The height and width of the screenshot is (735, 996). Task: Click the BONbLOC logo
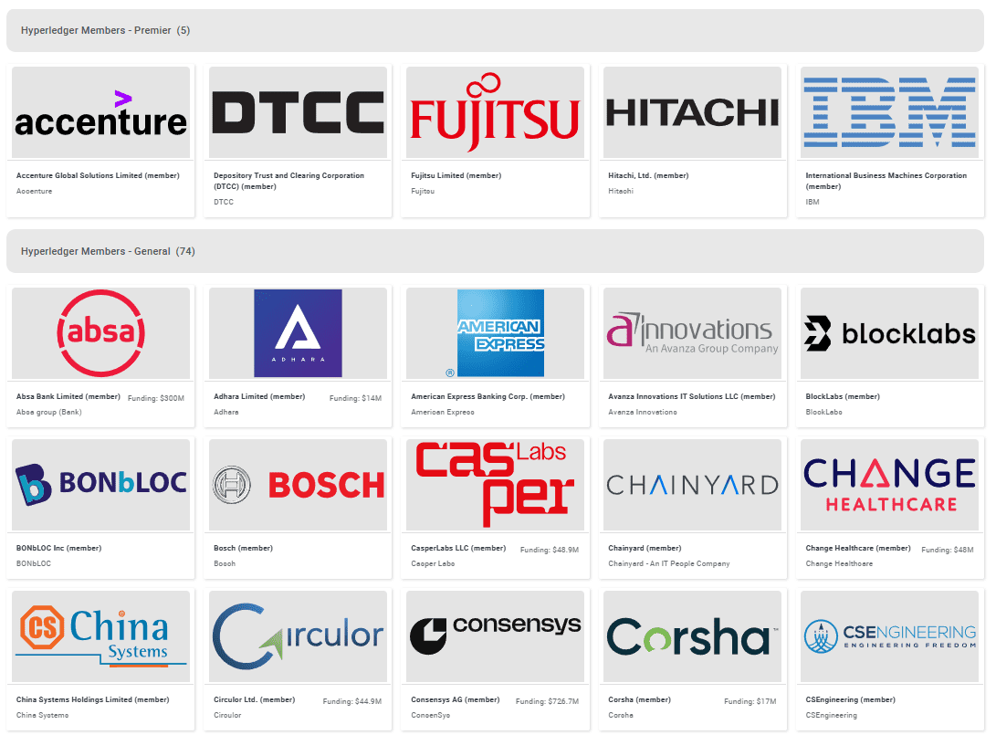click(x=100, y=485)
